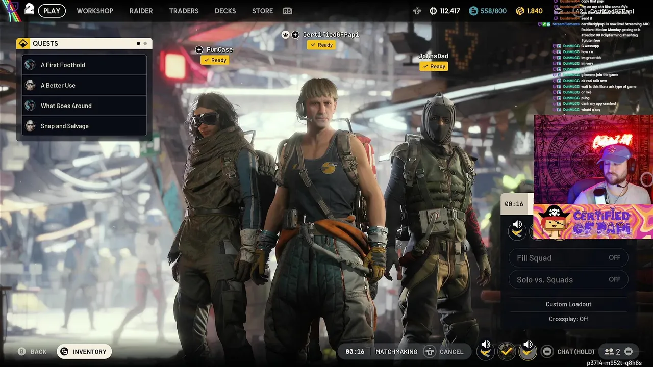Open Custom Loadout
653x367 pixels.
point(568,304)
